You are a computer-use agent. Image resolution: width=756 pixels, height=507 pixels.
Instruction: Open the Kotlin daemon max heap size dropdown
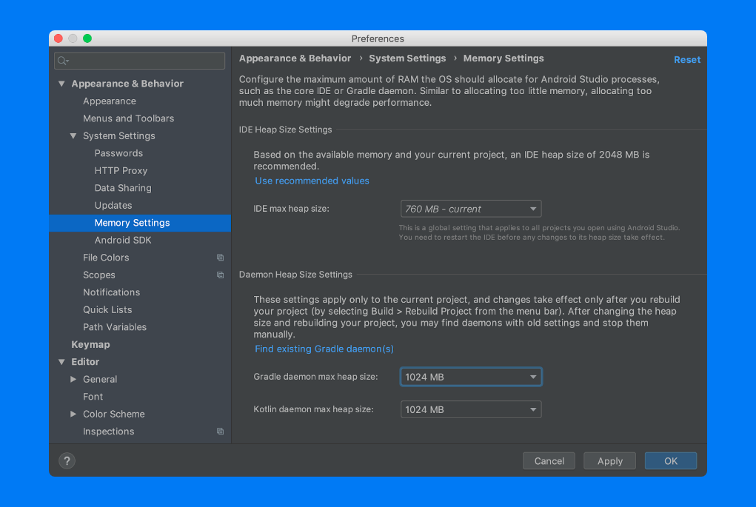tap(470, 409)
